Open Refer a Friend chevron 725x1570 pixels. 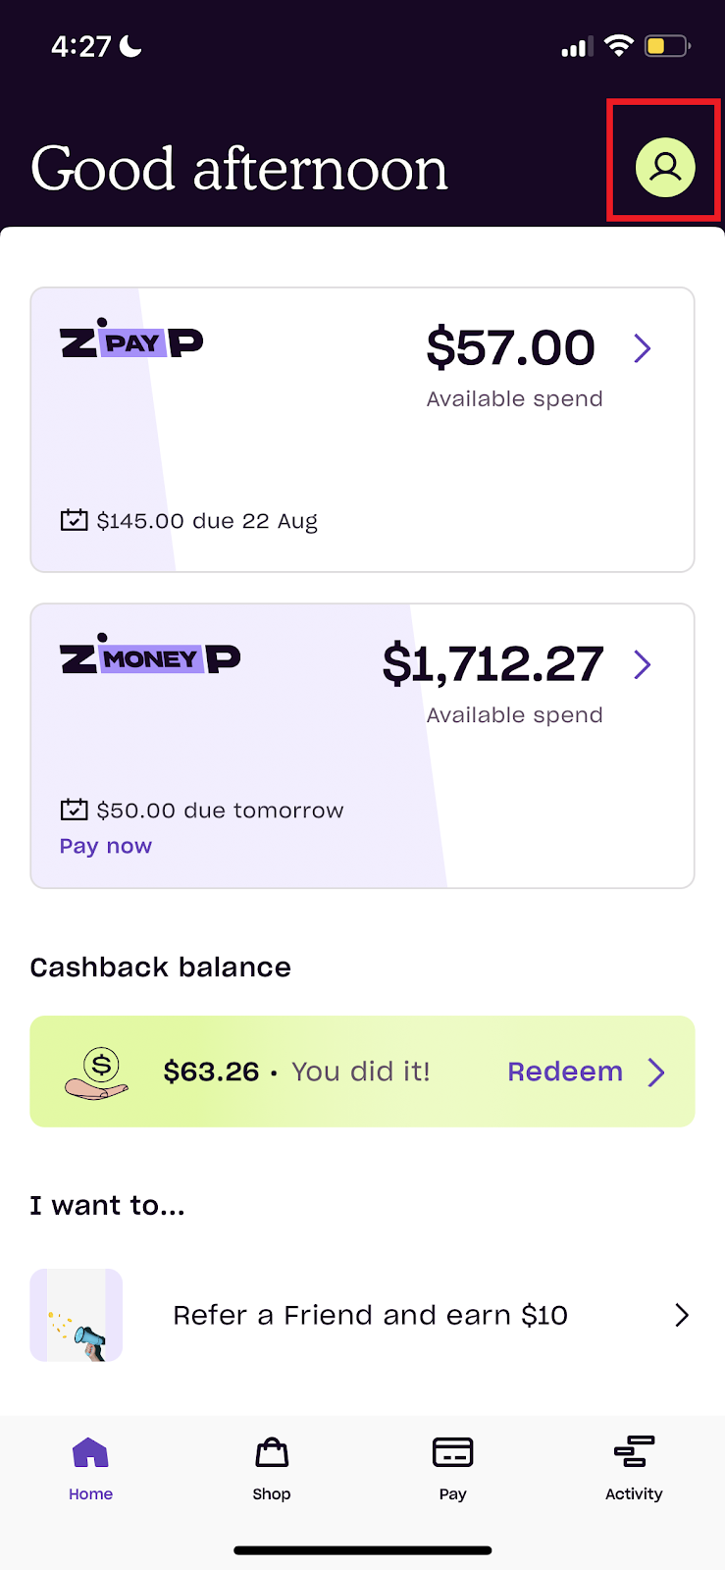point(682,1315)
